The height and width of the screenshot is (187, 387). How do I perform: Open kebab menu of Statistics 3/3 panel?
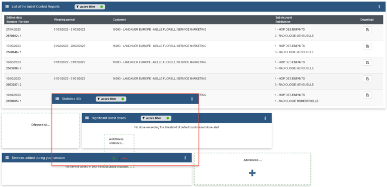192,99
